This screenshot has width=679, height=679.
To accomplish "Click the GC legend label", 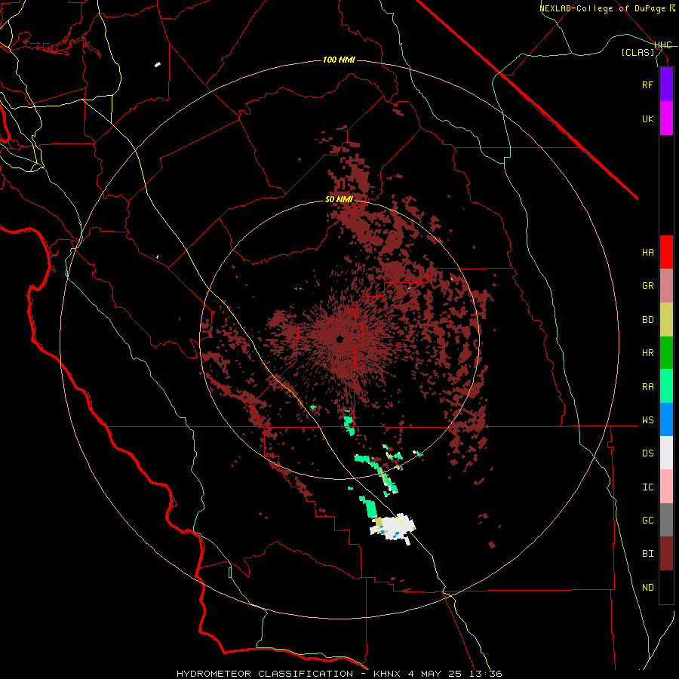I will click(647, 521).
